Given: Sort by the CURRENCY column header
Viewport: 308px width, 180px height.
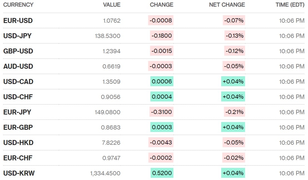Looking at the screenshot, I should point(18,5).
